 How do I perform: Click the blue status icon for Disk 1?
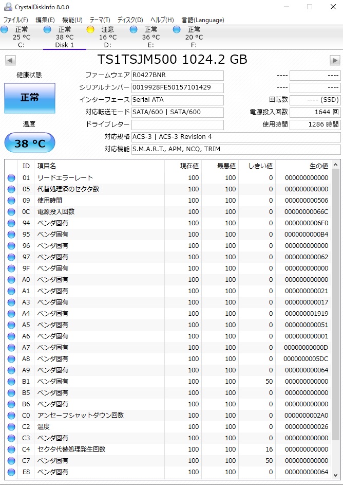pos(47,29)
